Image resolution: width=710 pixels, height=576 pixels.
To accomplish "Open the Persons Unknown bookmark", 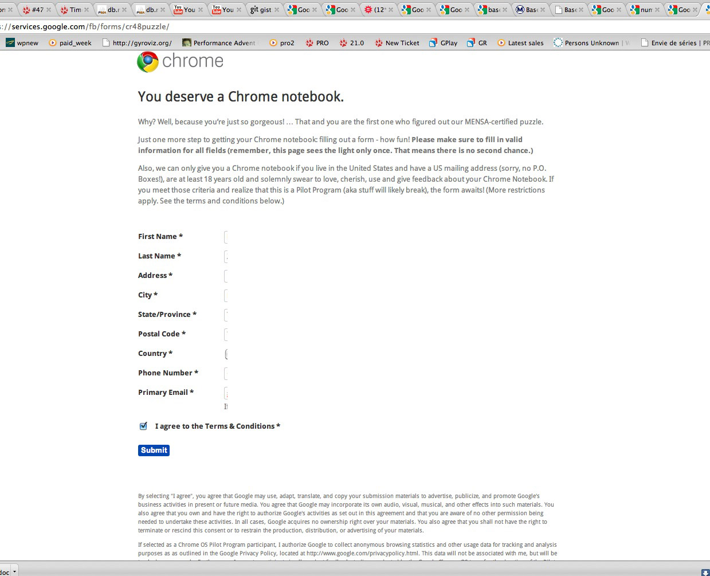I will pos(590,43).
